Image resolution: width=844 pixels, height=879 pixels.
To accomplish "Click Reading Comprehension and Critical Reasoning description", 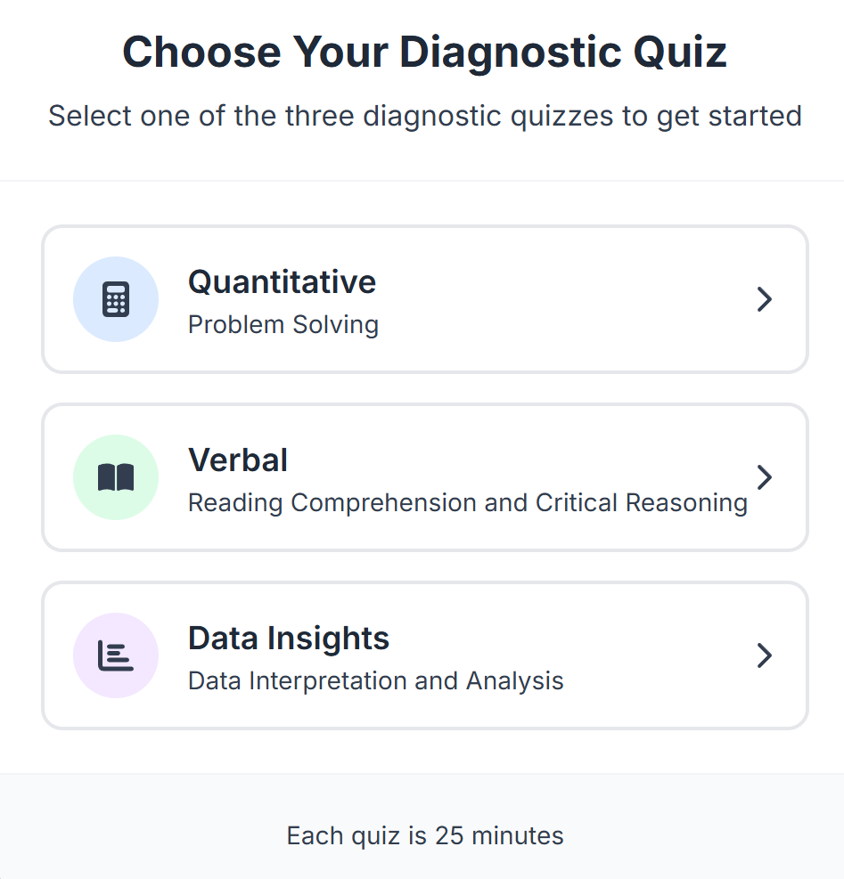I will (467, 503).
